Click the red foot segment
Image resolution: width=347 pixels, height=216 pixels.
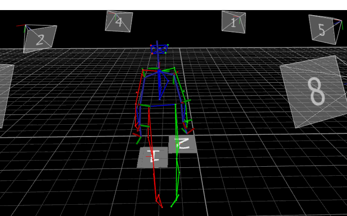(x=159, y=201)
